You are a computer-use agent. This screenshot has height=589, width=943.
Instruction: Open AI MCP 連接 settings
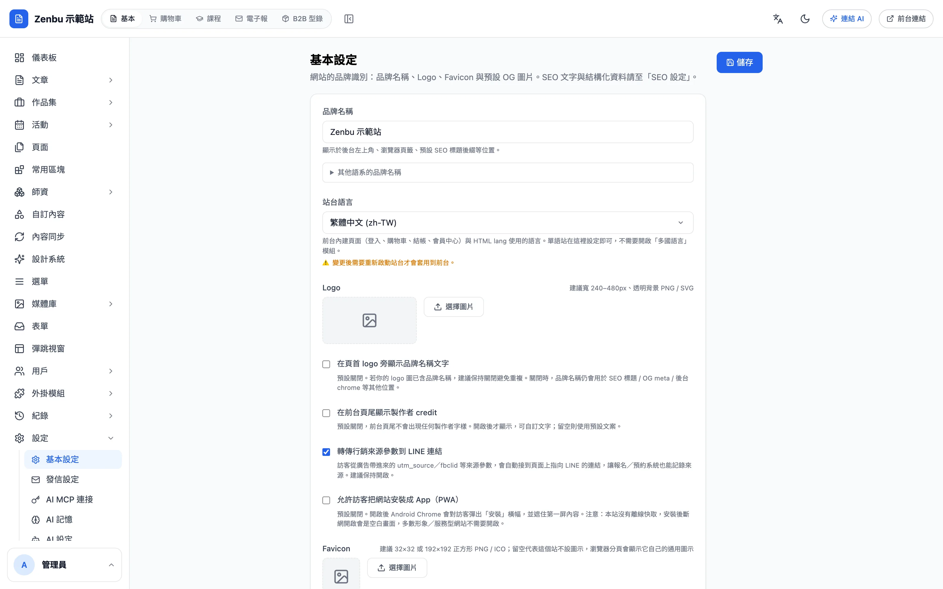tap(73, 499)
